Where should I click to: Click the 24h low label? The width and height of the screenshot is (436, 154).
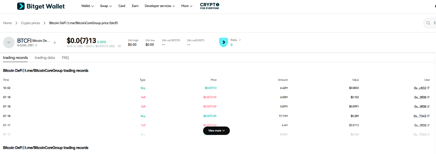pyautogui.click(x=150, y=40)
